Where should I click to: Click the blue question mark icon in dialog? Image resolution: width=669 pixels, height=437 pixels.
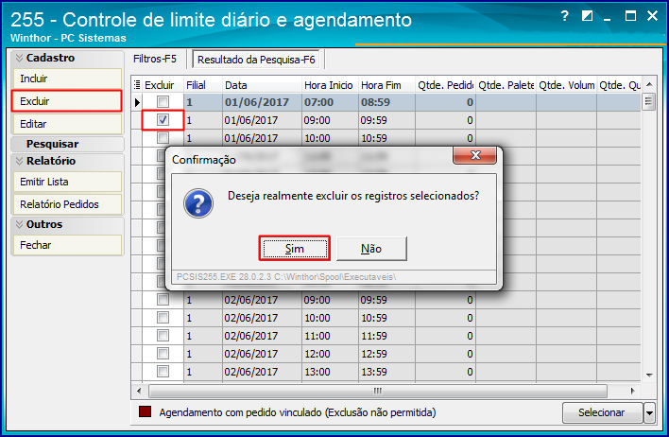tap(198, 203)
